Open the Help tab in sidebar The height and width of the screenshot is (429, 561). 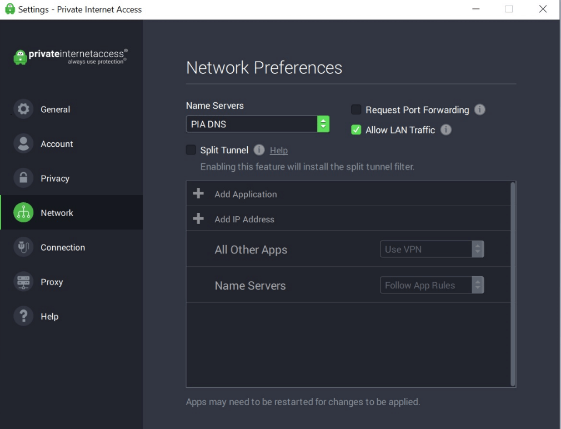pos(72,316)
